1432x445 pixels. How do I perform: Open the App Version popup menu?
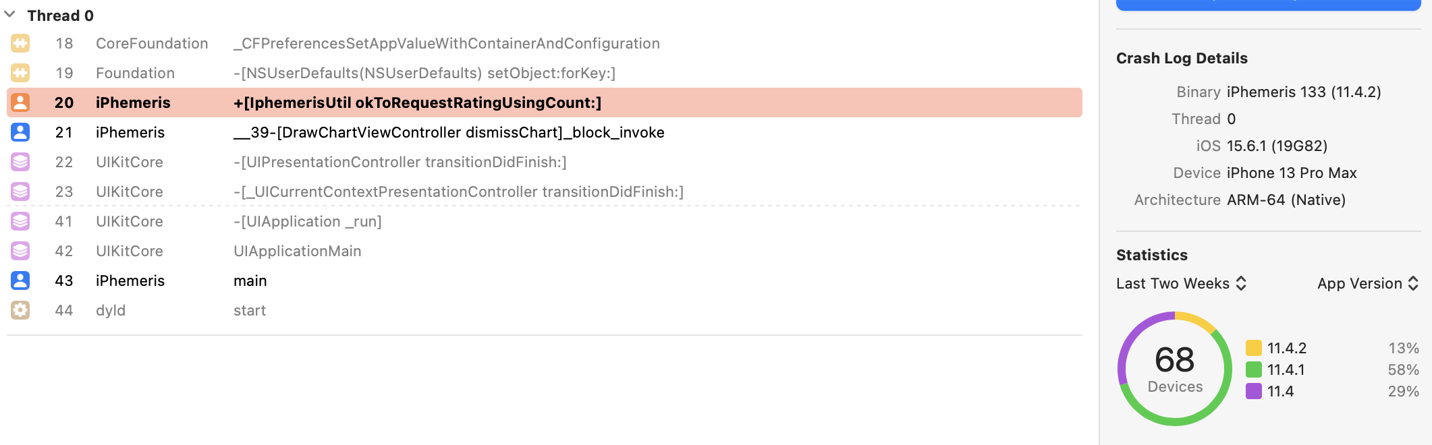coord(1368,284)
